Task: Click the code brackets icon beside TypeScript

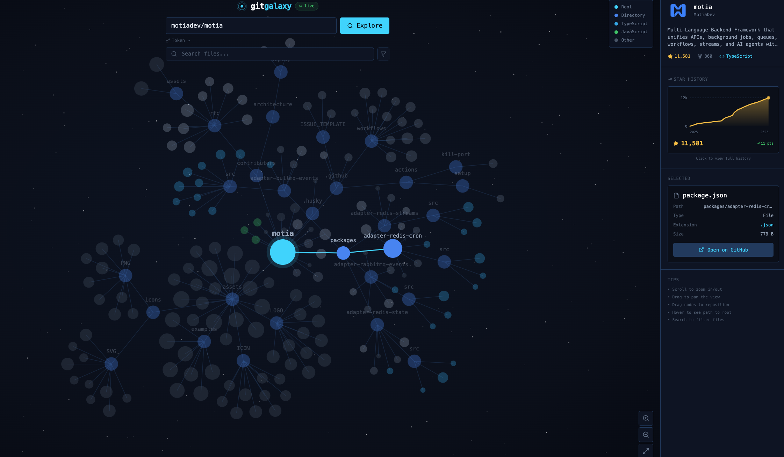Action: (x=722, y=56)
